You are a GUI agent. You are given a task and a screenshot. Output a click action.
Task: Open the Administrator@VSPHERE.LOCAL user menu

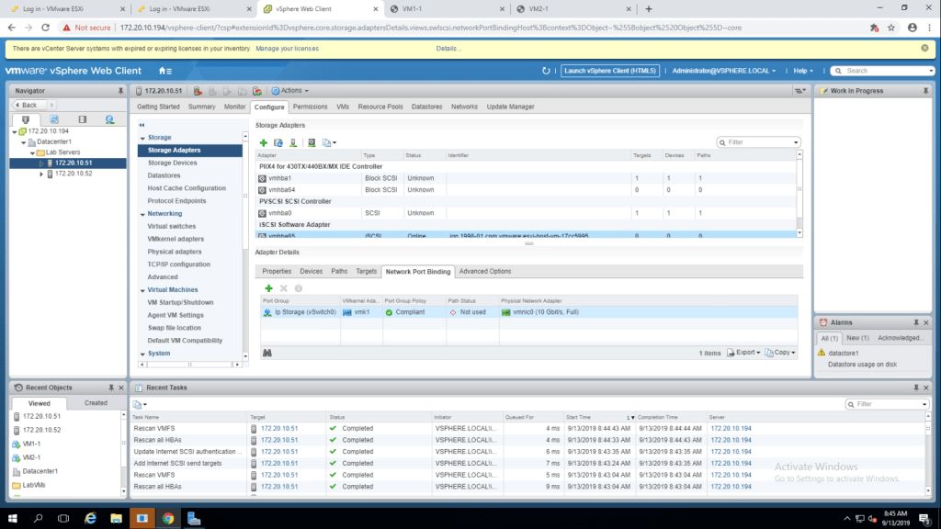(x=724, y=71)
